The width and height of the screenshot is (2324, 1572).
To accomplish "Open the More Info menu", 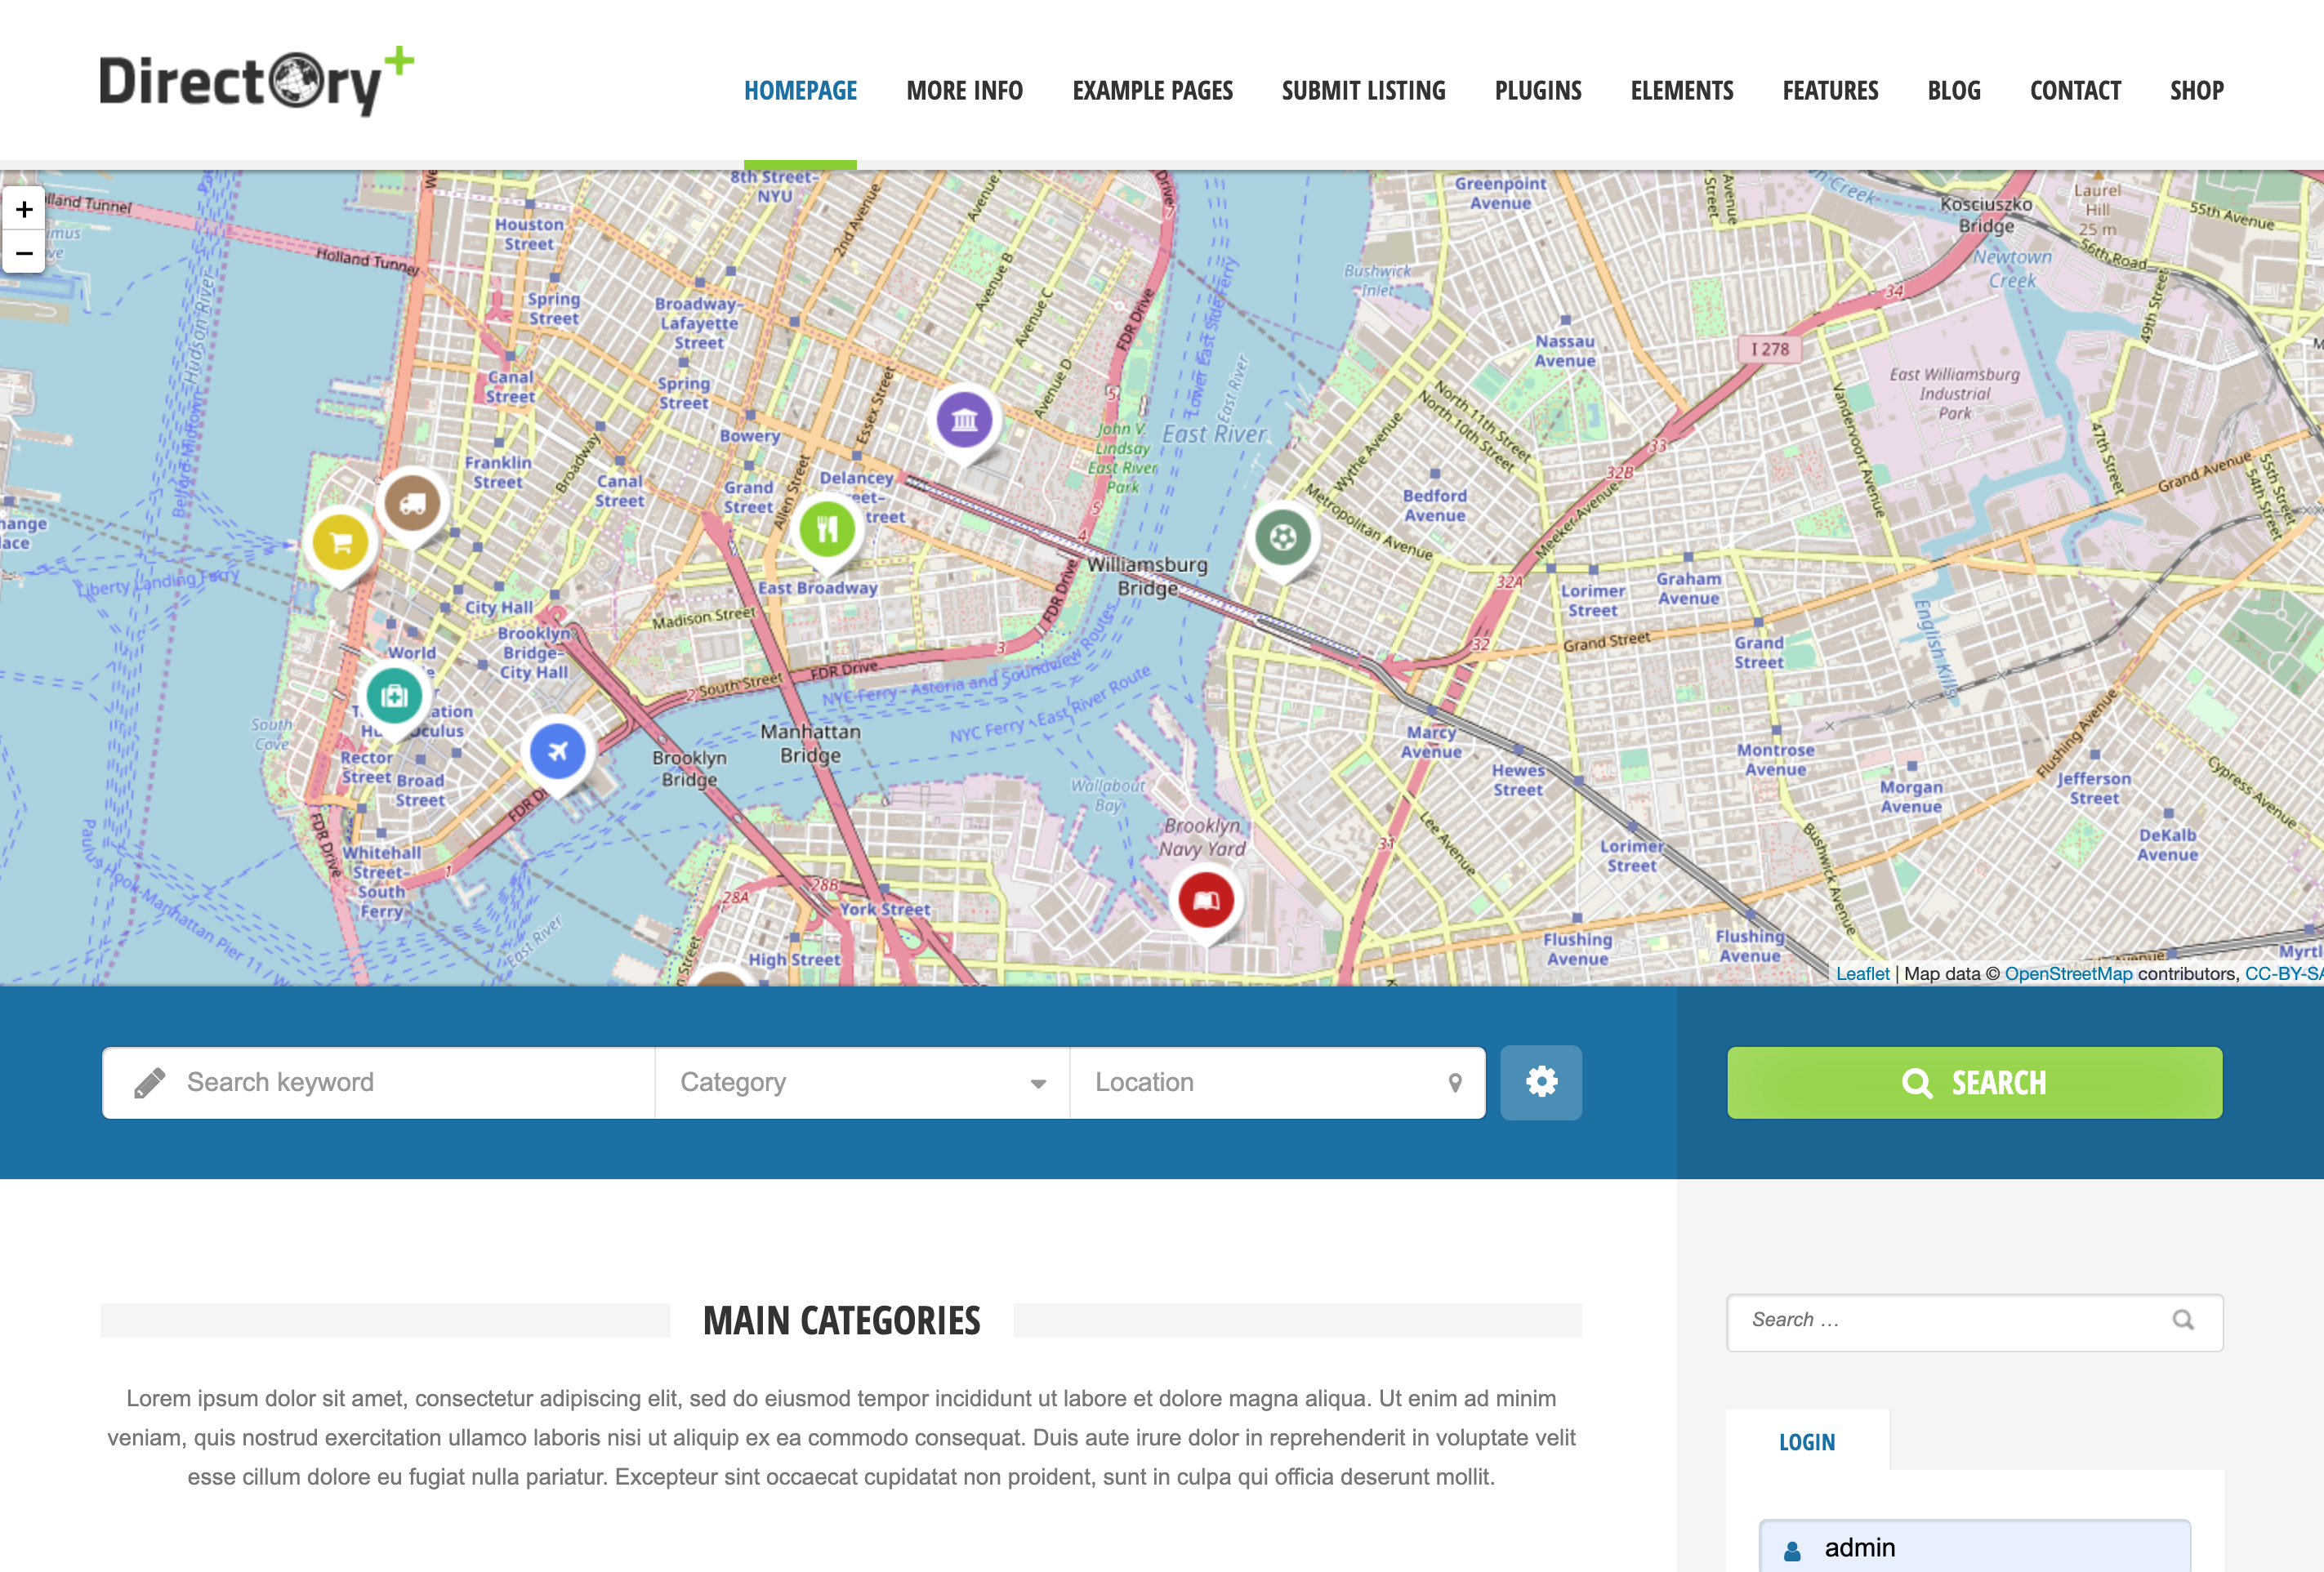I will [x=964, y=91].
